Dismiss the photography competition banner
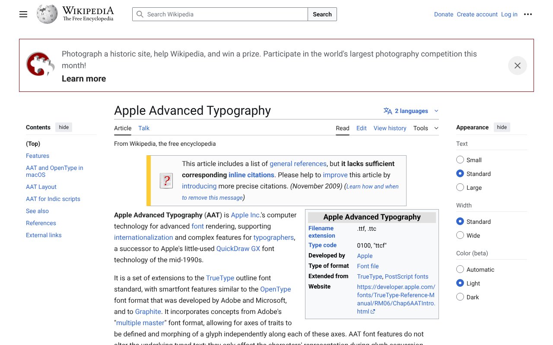Viewport: 553px width, 345px height. click(x=517, y=66)
